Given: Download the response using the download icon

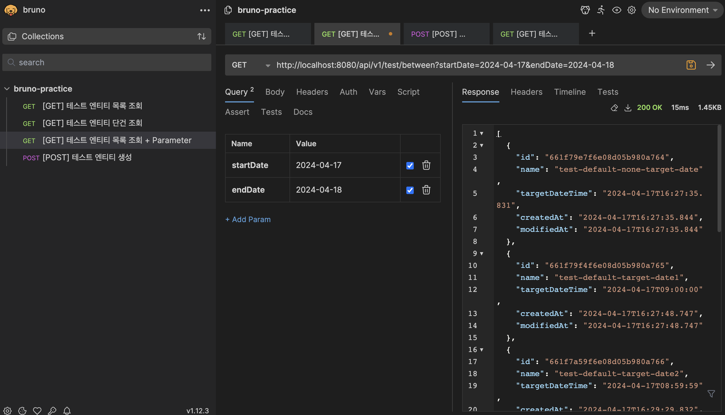Looking at the screenshot, I should [628, 108].
